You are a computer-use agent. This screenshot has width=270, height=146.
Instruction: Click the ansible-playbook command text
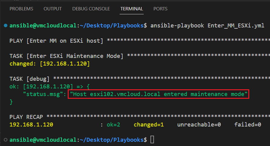pyautogui.click(x=177, y=26)
